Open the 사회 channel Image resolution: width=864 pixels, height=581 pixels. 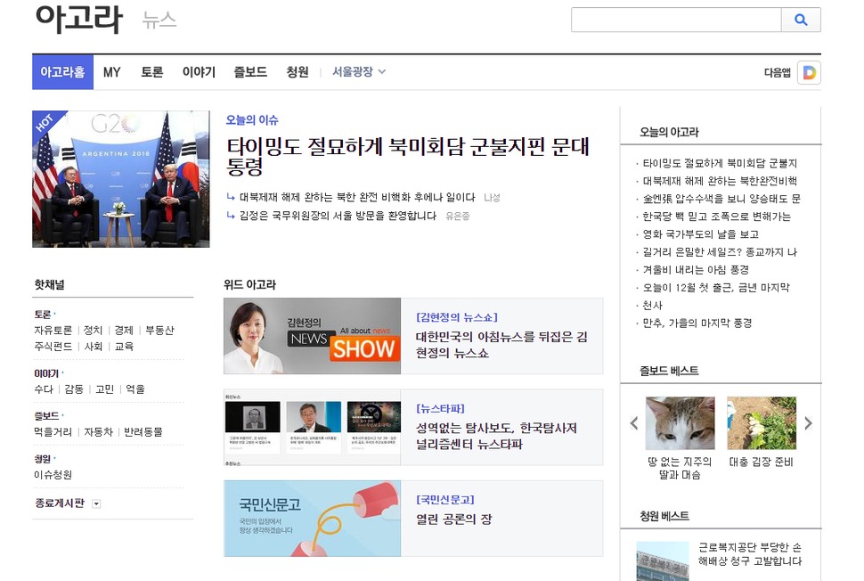[x=94, y=346]
